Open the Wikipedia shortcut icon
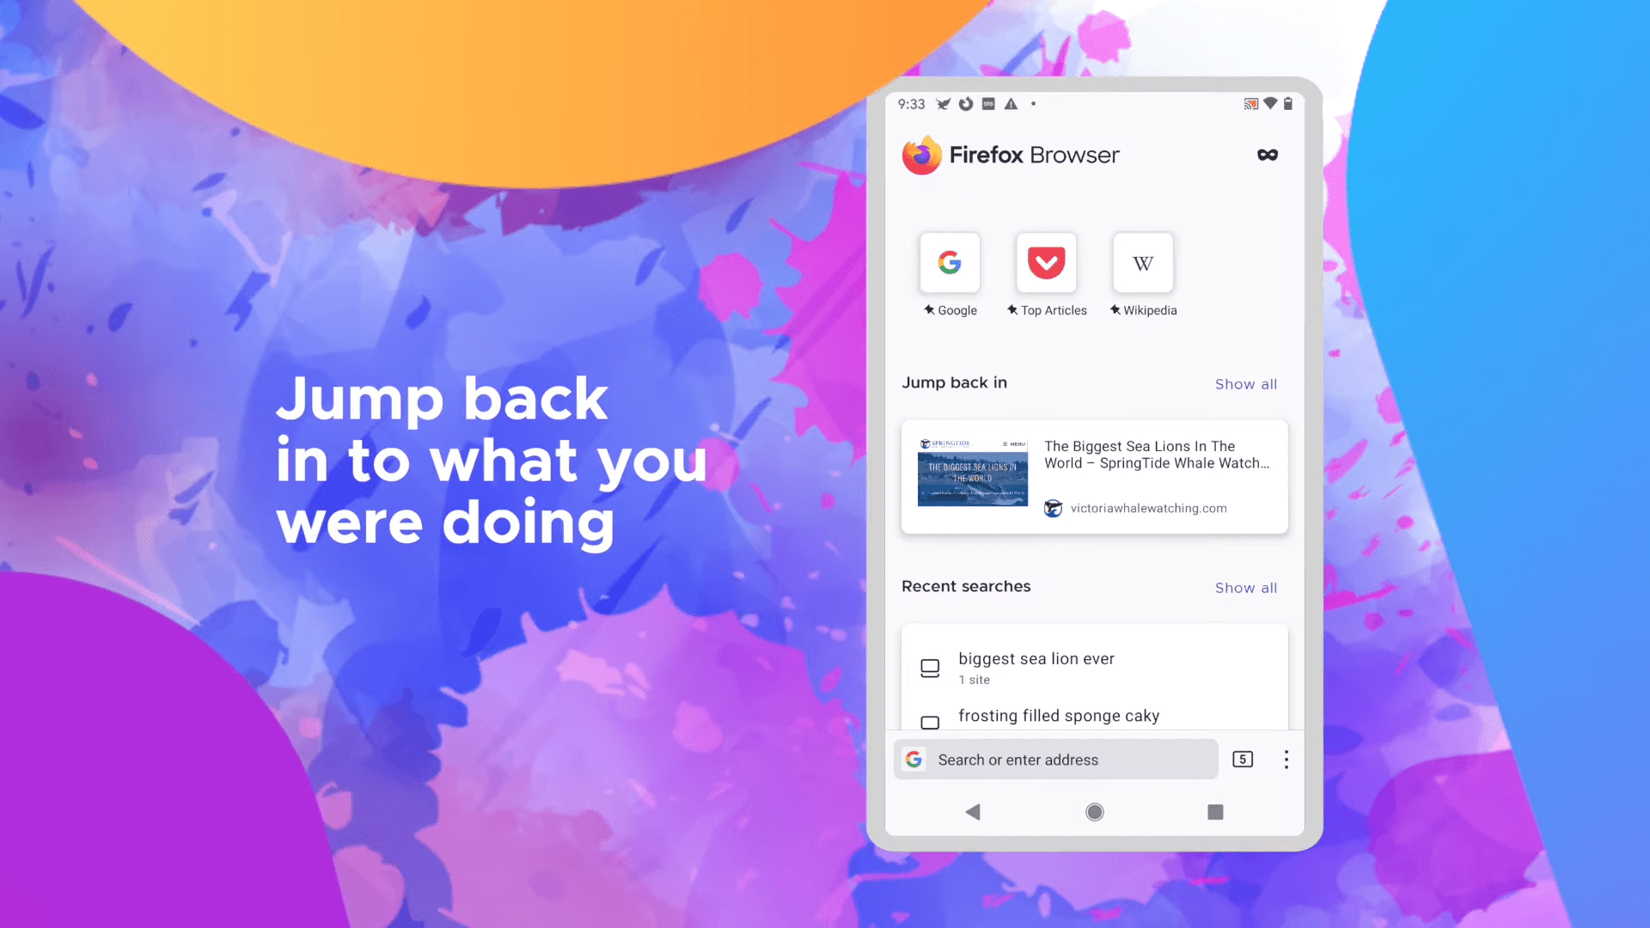The width and height of the screenshot is (1650, 928). pos(1142,263)
